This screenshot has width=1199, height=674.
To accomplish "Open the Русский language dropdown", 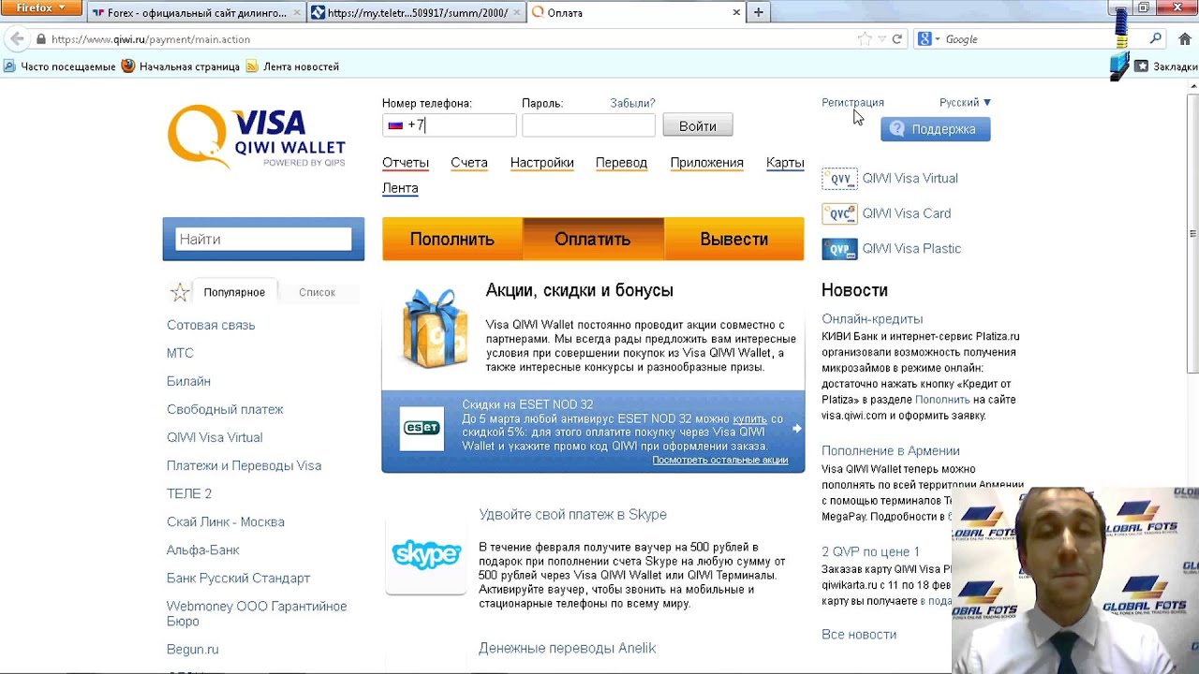I will click(965, 102).
